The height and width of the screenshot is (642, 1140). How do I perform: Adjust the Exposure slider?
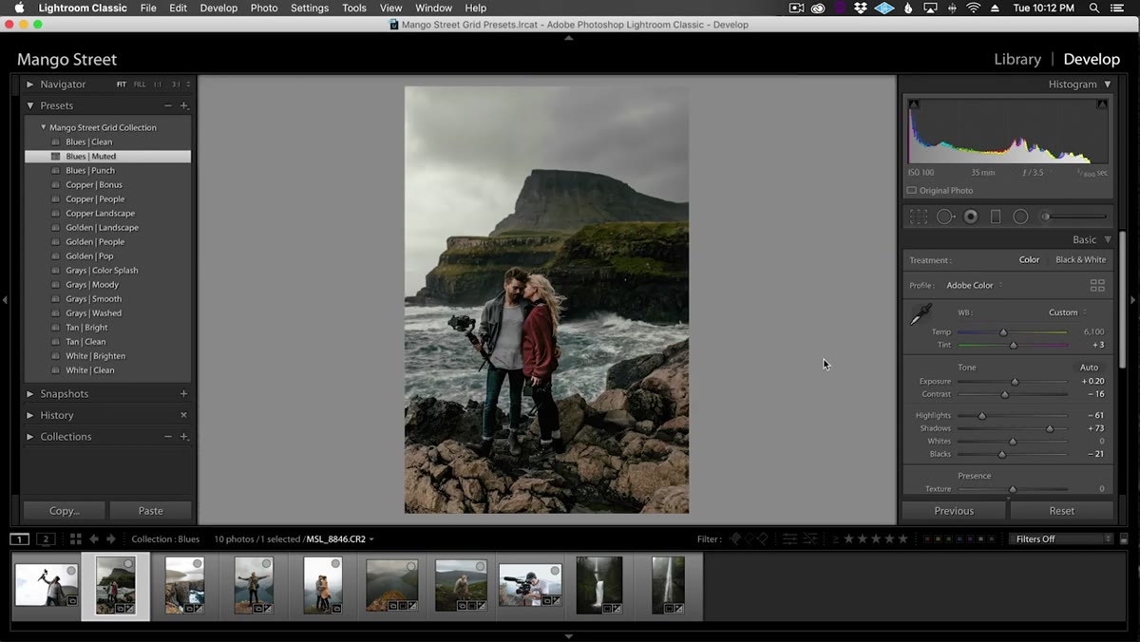[x=1015, y=382]
